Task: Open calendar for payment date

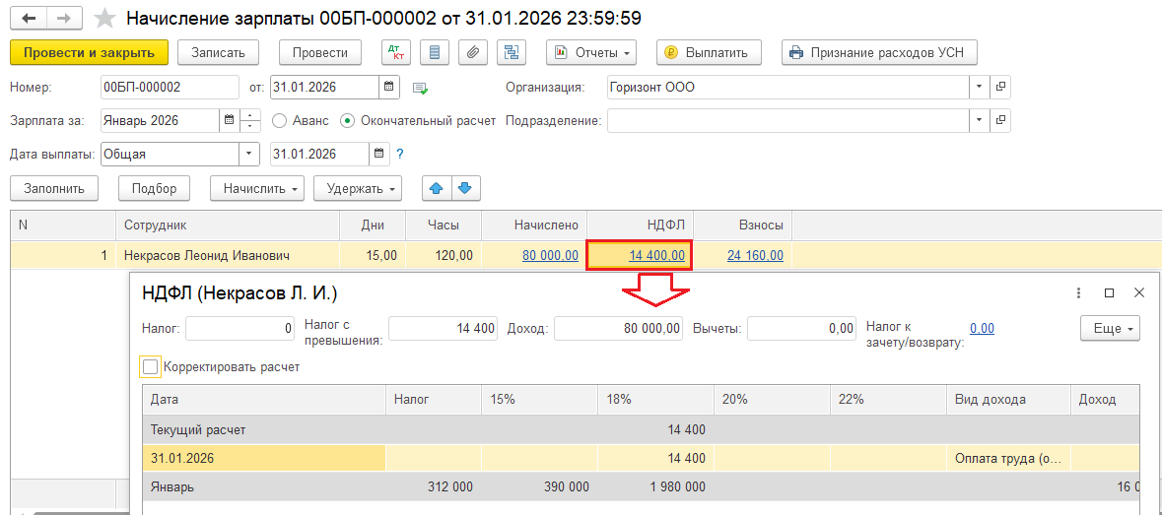Action: pyautogui.click(x=379, y=154)
